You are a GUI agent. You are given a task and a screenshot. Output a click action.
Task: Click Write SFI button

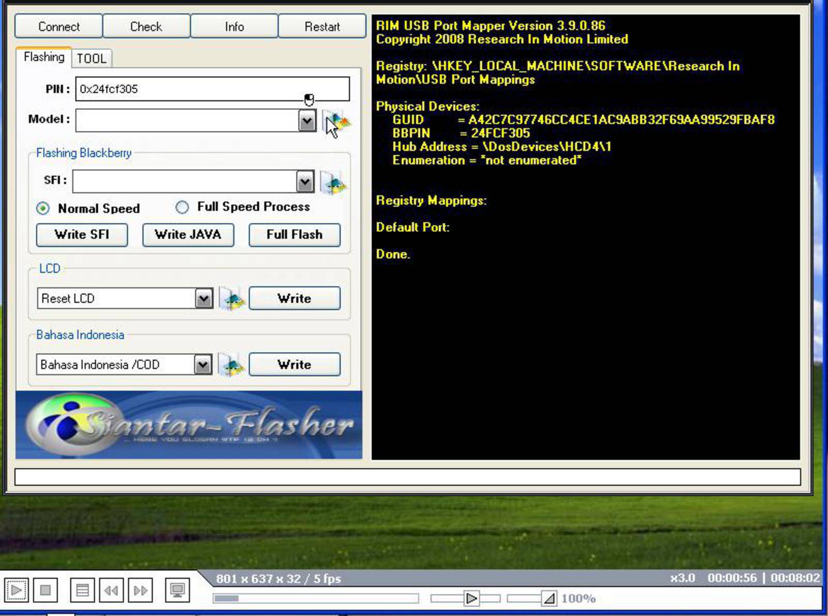(x=82, y=235)
